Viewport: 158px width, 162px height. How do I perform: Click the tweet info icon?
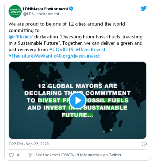144,144
